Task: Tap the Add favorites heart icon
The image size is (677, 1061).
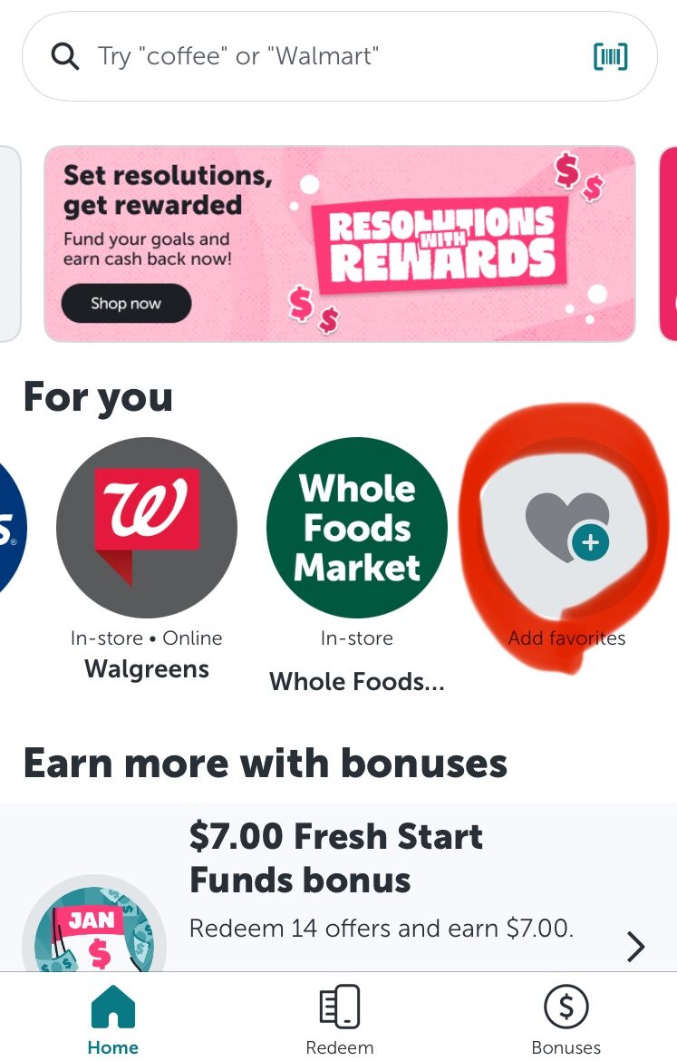Action: point(566,529)
